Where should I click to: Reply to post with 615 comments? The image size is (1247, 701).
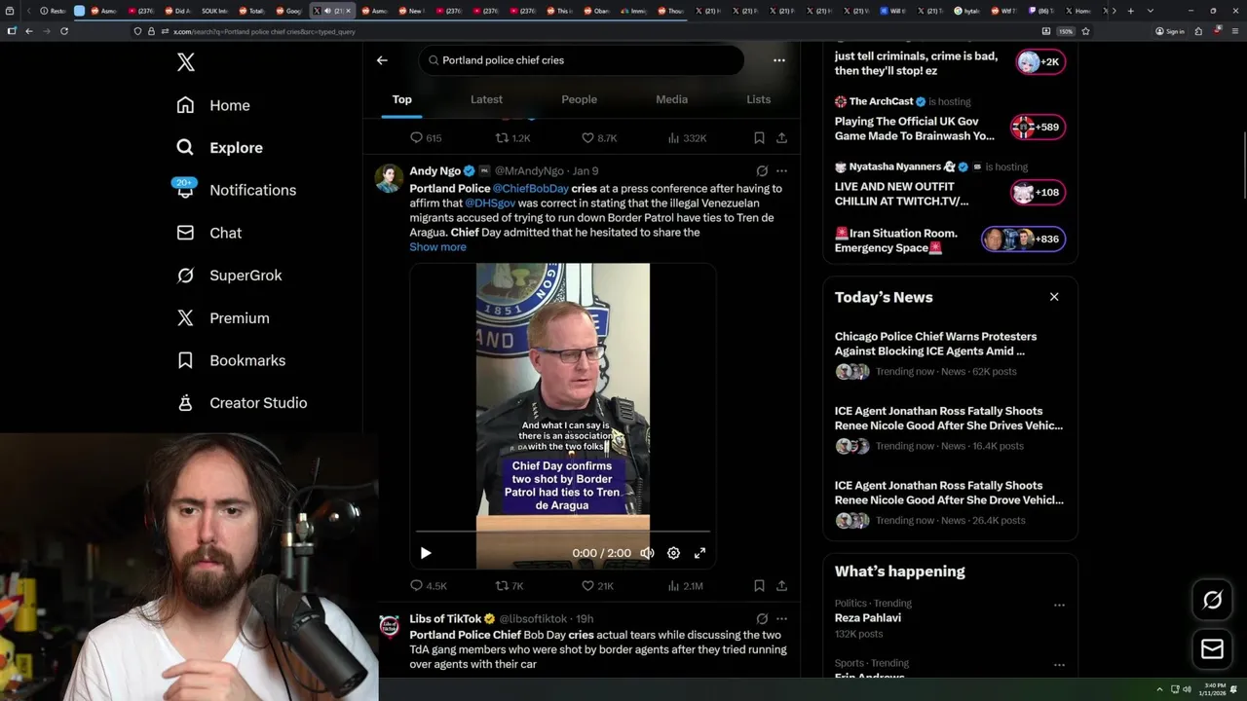pyautogui.click(x=426, y=138)
